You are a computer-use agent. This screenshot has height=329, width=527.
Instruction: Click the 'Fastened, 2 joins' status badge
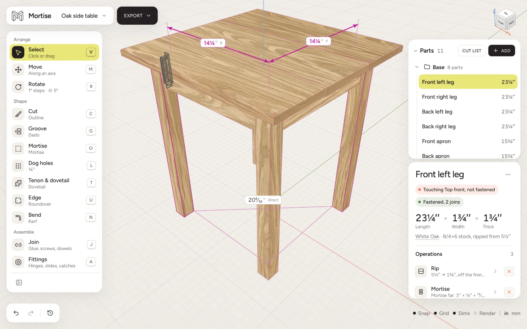click(439, 202)
